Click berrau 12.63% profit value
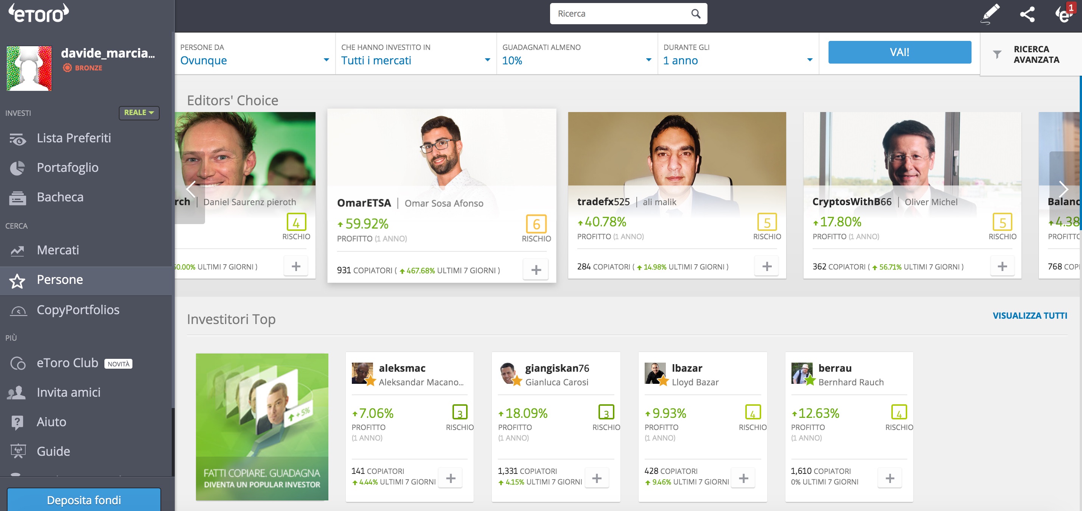Image resolution: width=1082 pixels, height=511 pixels. 815,413
